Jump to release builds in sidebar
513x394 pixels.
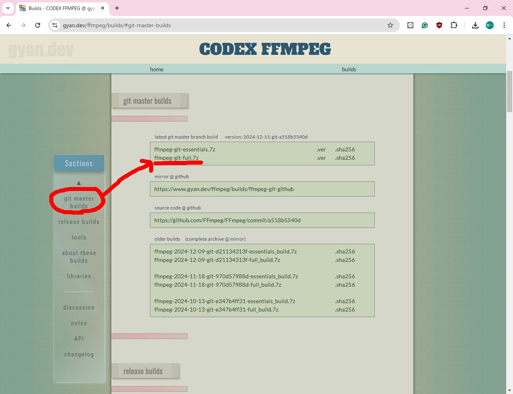(79, 222)
